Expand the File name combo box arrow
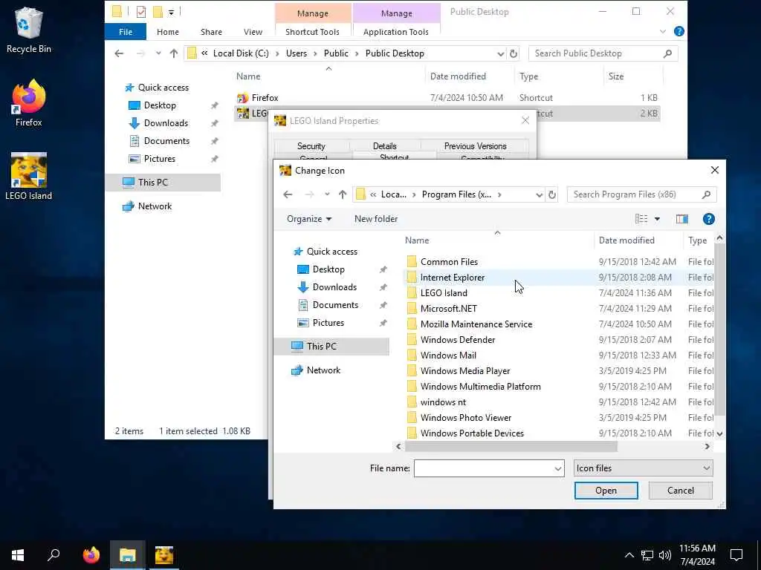The image size is (761, 570). (x=557, y=468)
